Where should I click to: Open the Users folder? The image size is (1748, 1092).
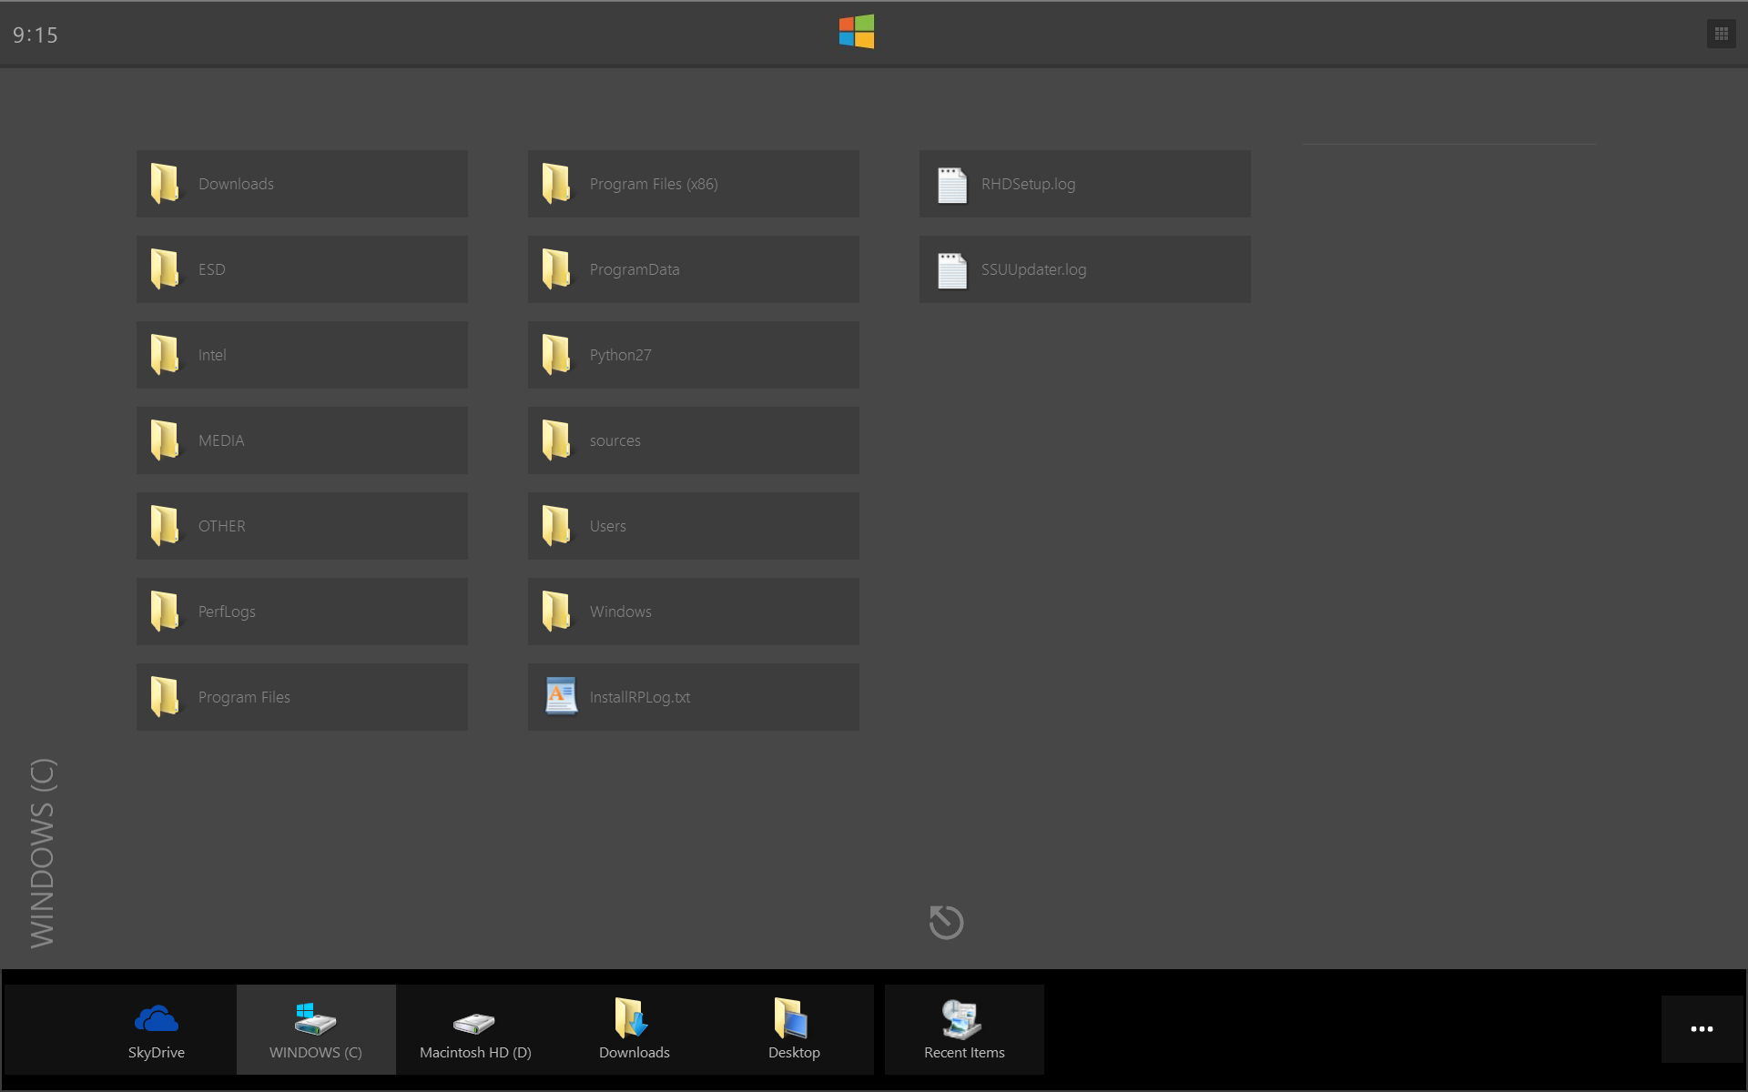pos(693,526)
